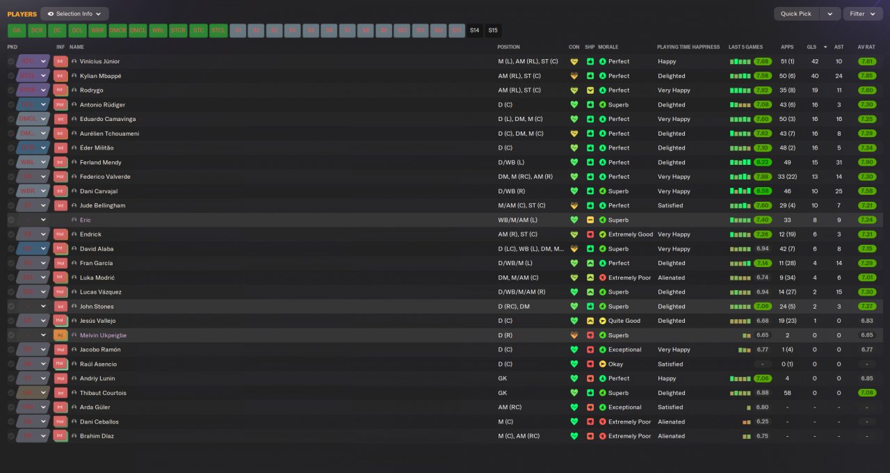
Task: Toggle the picked checkmark for Thibaut Courtois
Action: tap(10, 393)
